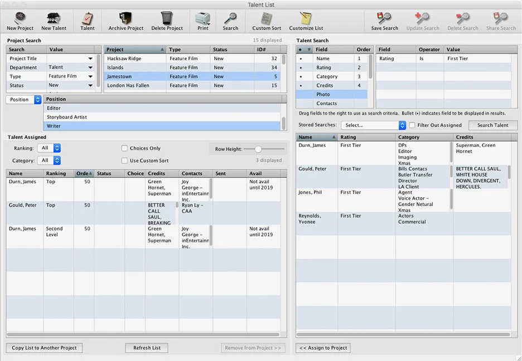Image resolution: width=522 pixels, height=361 pixels.
Task: Select the Hacksaw Ridge project row
Action: click(134, 58)
